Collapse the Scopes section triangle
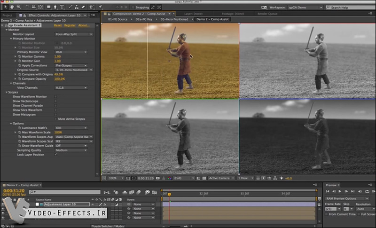This screenshot has height=228, width=376. [x=7, y=92]
